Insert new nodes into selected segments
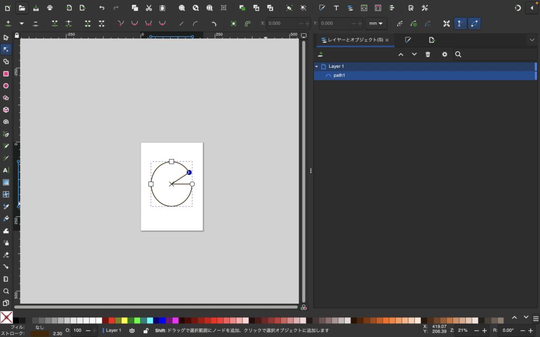This screenshot has height=337, width=540. [8, 23]
